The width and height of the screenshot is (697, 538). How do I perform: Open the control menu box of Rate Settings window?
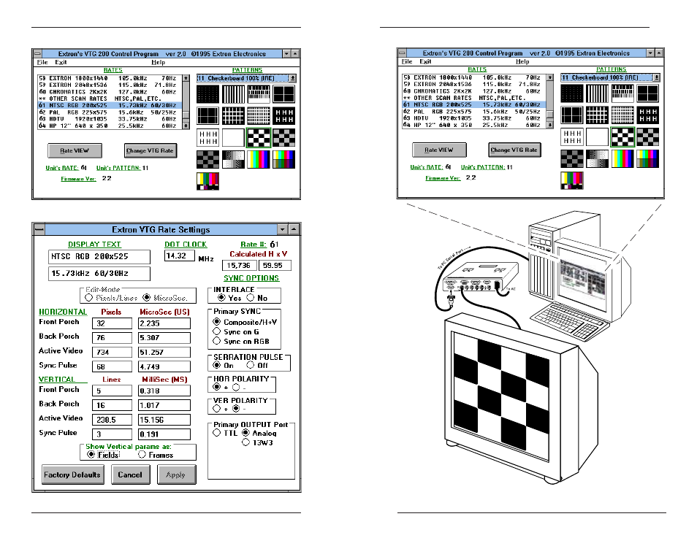click(x=39, y=229)
